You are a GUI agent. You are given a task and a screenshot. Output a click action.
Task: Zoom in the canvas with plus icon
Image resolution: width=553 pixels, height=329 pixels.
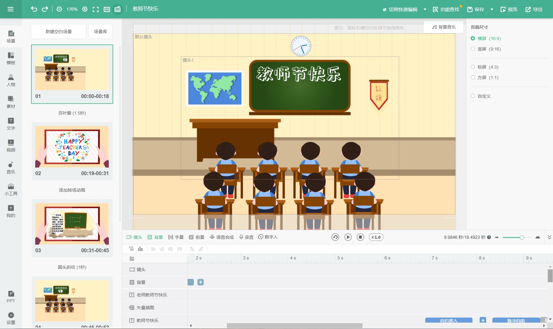point(85,9)
